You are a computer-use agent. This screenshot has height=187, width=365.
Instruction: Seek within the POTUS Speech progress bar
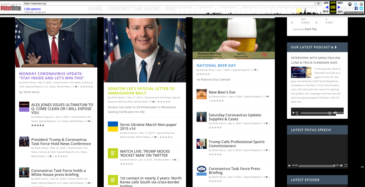316,166
